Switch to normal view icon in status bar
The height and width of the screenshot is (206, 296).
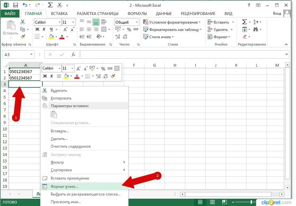200,202
